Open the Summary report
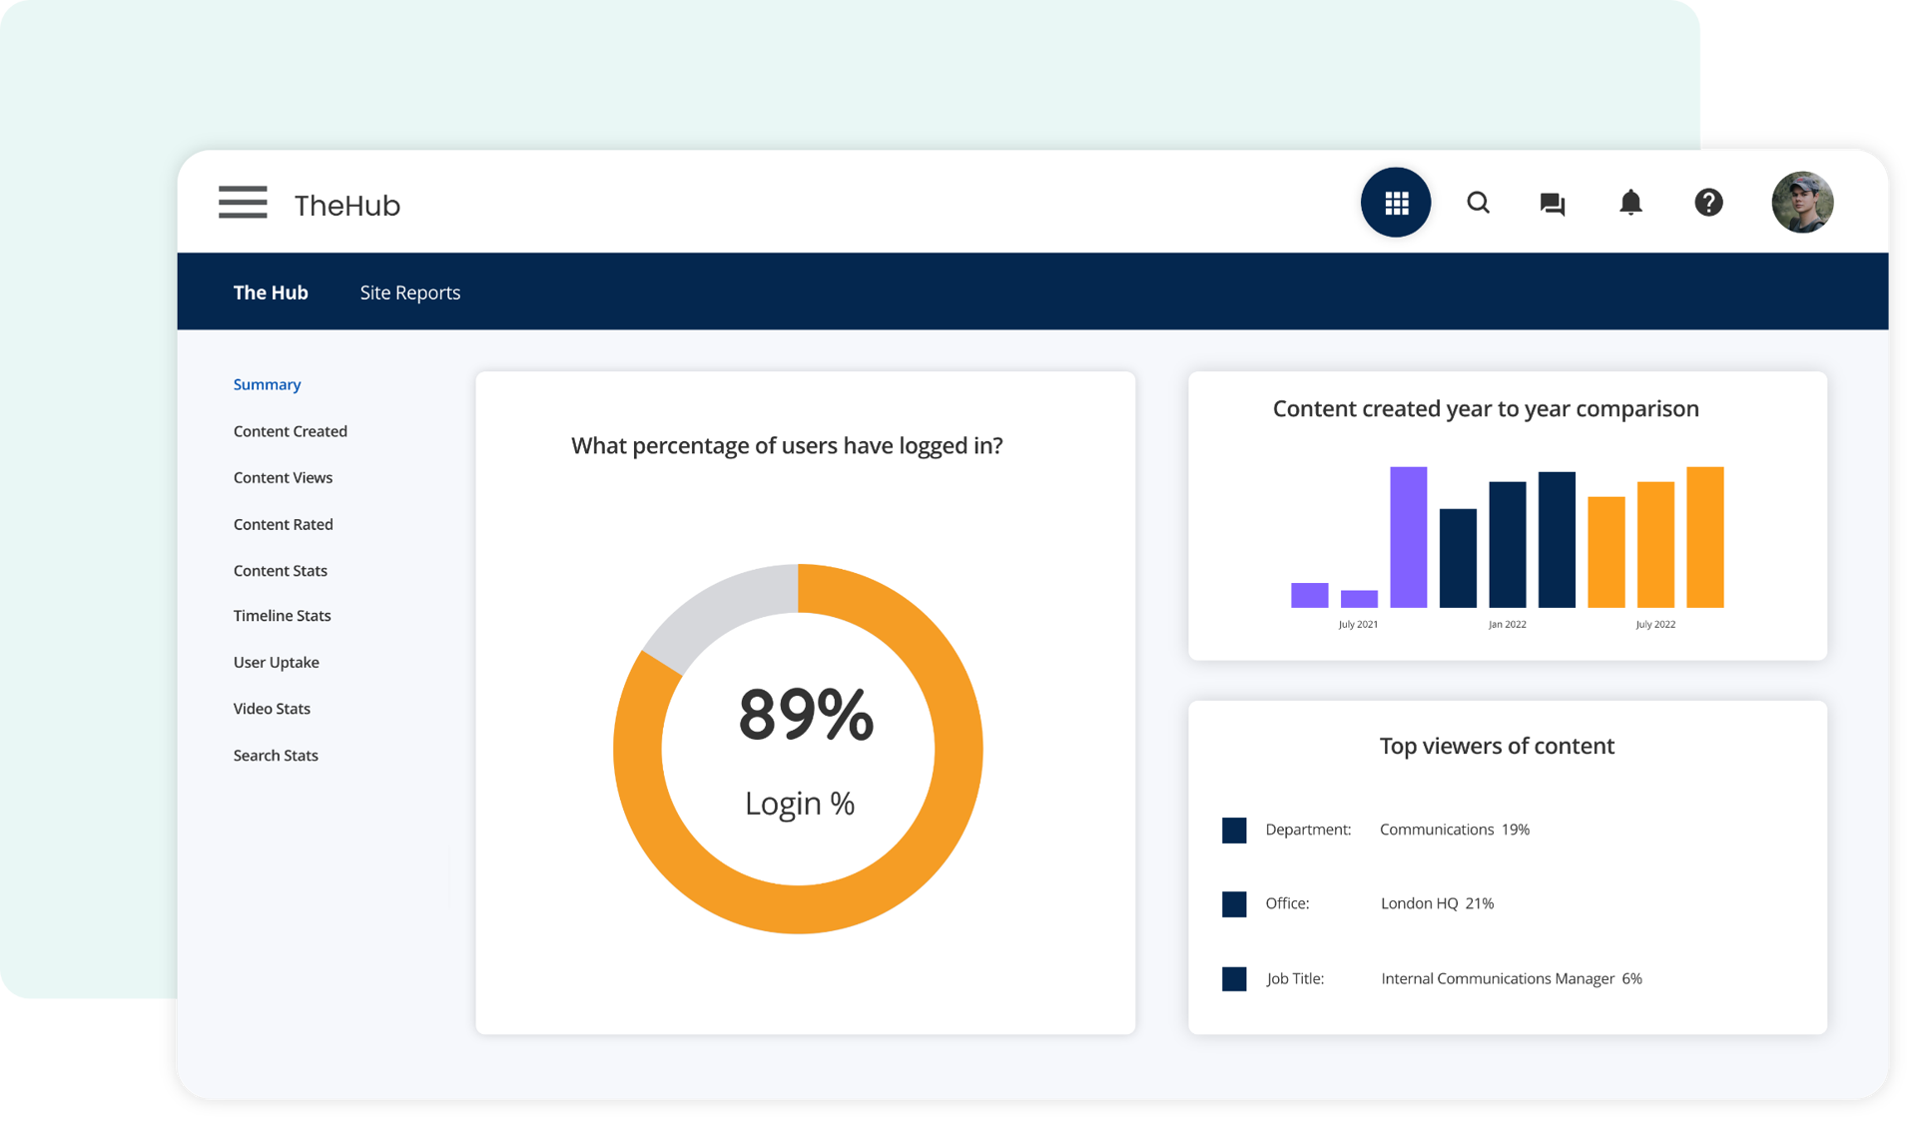Viewport: 1917px width, 1126px height. click(x=267, y=384)
